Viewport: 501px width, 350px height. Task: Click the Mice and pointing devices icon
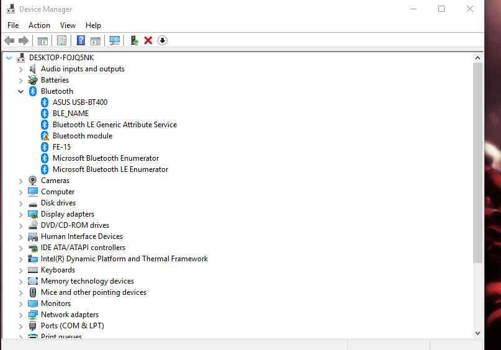(x=33, y=292)
